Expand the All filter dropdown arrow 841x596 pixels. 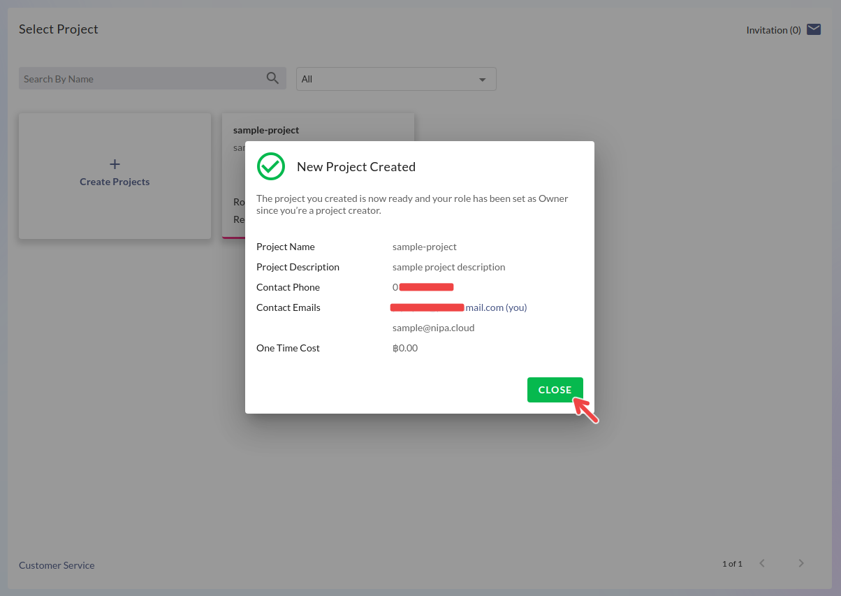[x=482, y=80]
